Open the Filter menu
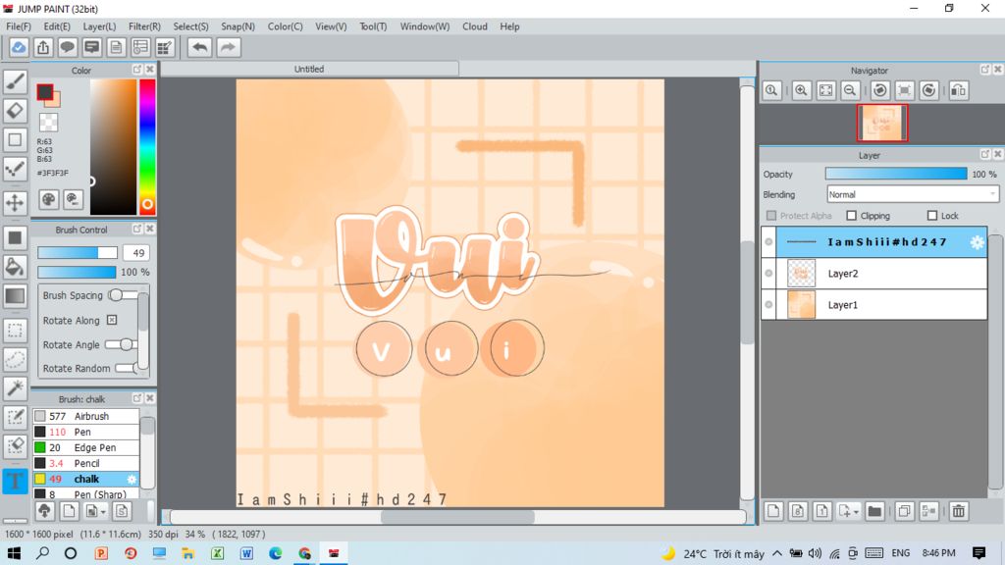This screenshot has height=565, width=1005. (x=144, y=26)
